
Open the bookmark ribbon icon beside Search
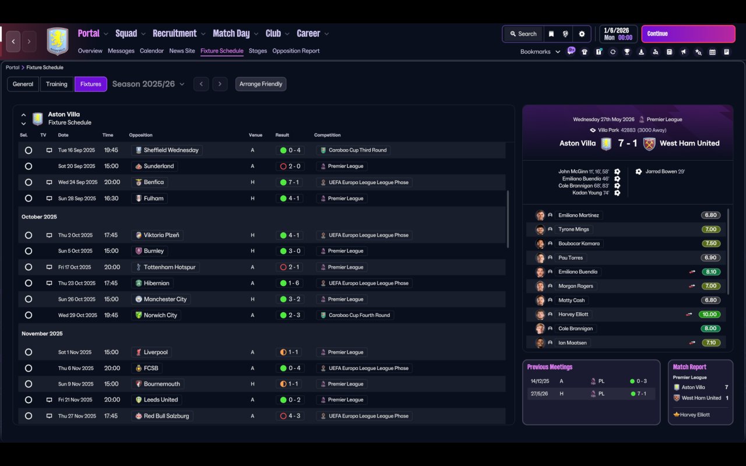(551, 34)
